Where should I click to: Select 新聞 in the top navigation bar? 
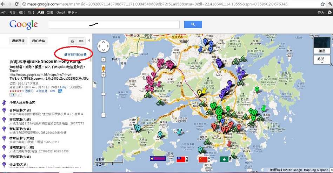point(50,12)
